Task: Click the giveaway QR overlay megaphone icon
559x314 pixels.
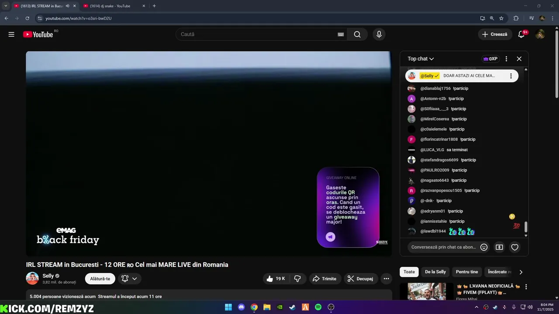Action: (x=331, y=237)
